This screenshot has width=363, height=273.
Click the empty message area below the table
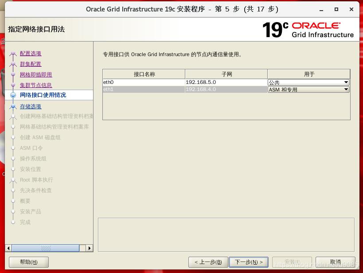point(226,235)
